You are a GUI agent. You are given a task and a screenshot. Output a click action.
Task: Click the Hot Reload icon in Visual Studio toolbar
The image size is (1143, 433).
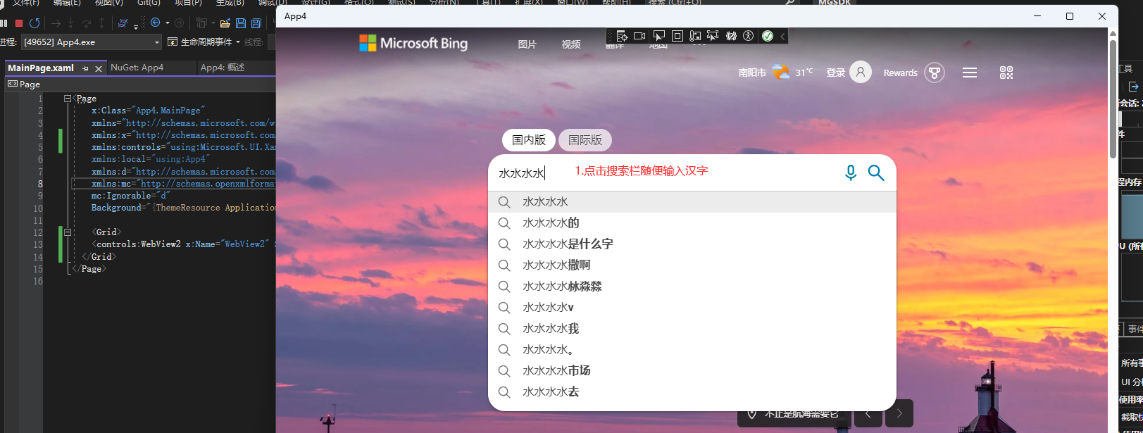pyautogui.click(x=123, y=23)
